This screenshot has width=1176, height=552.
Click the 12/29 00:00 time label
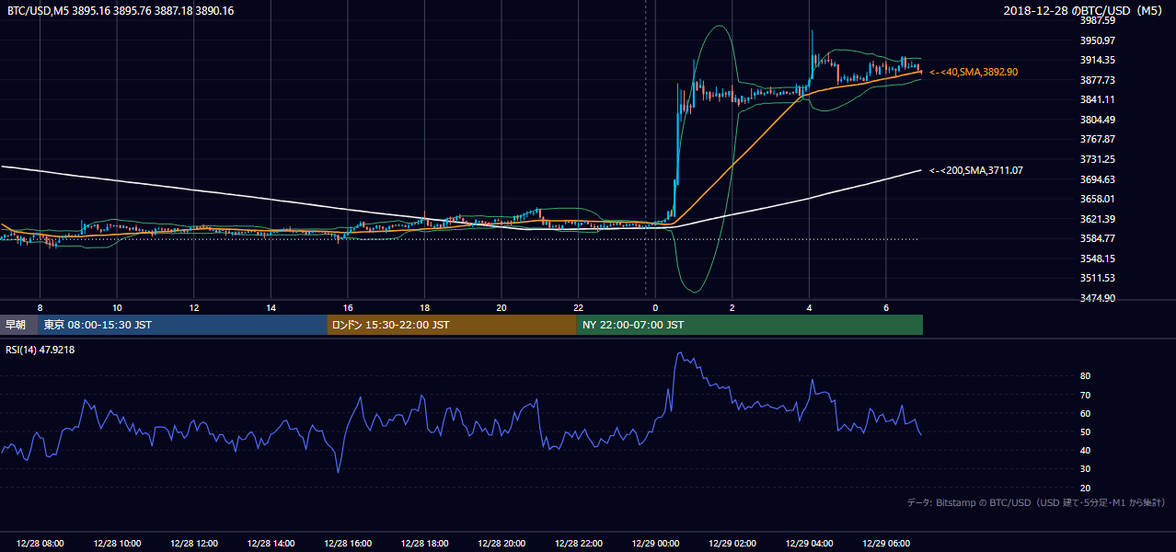655,544
